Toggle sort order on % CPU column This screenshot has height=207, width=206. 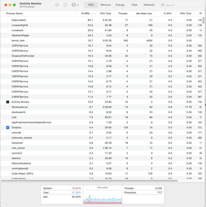click(x=85, y=13)
